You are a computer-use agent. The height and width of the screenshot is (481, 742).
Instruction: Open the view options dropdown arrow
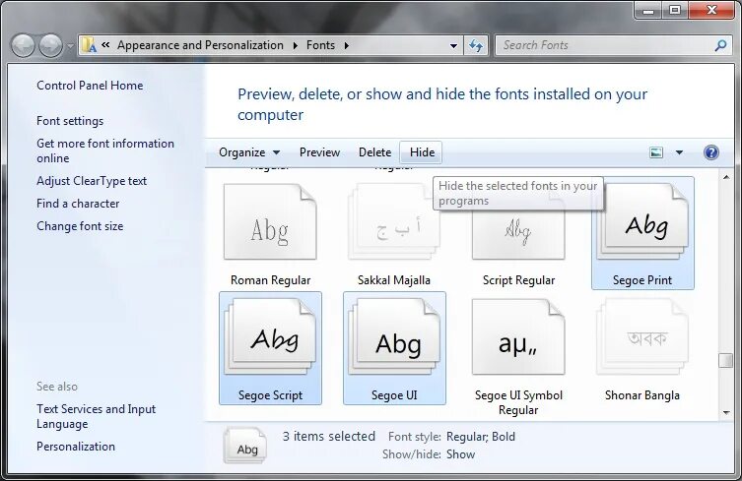679,152
